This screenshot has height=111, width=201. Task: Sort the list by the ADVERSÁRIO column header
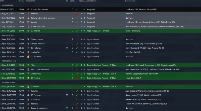coord(31,1)
